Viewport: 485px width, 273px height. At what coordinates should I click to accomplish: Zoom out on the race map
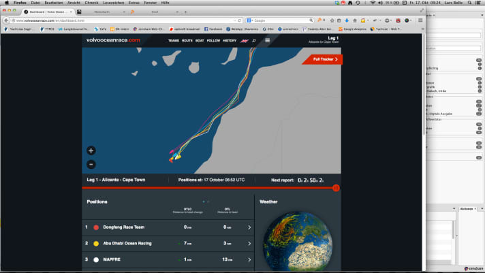point(91,164)
